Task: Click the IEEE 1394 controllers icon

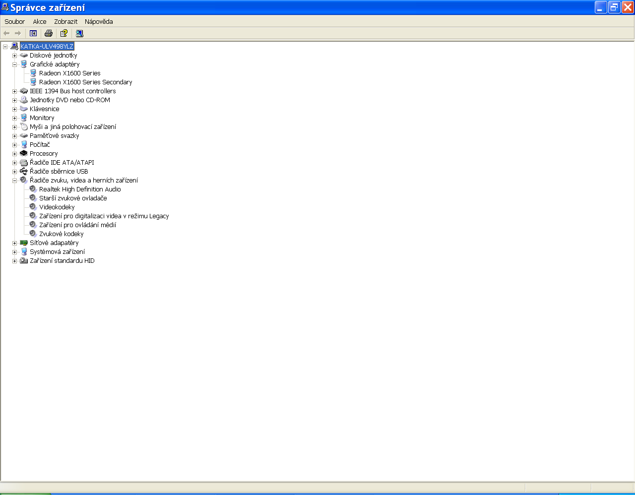Action: (24, 91)
